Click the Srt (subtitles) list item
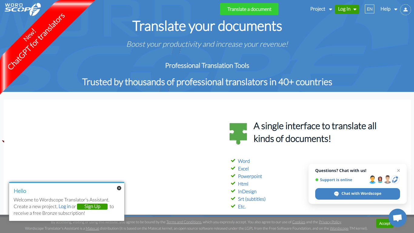414x233 pixels. 252,199
